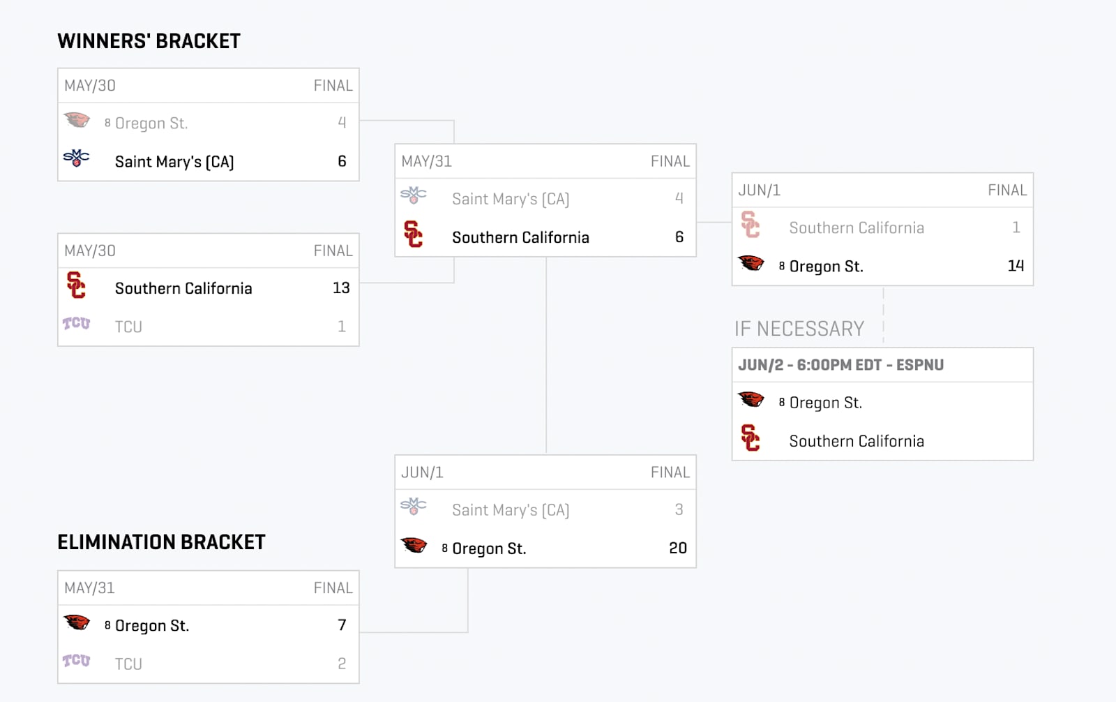Open Southern California link in Jun/2 matchup
The width and height of the screenshot is (1116, 702).
click(857, 441)
